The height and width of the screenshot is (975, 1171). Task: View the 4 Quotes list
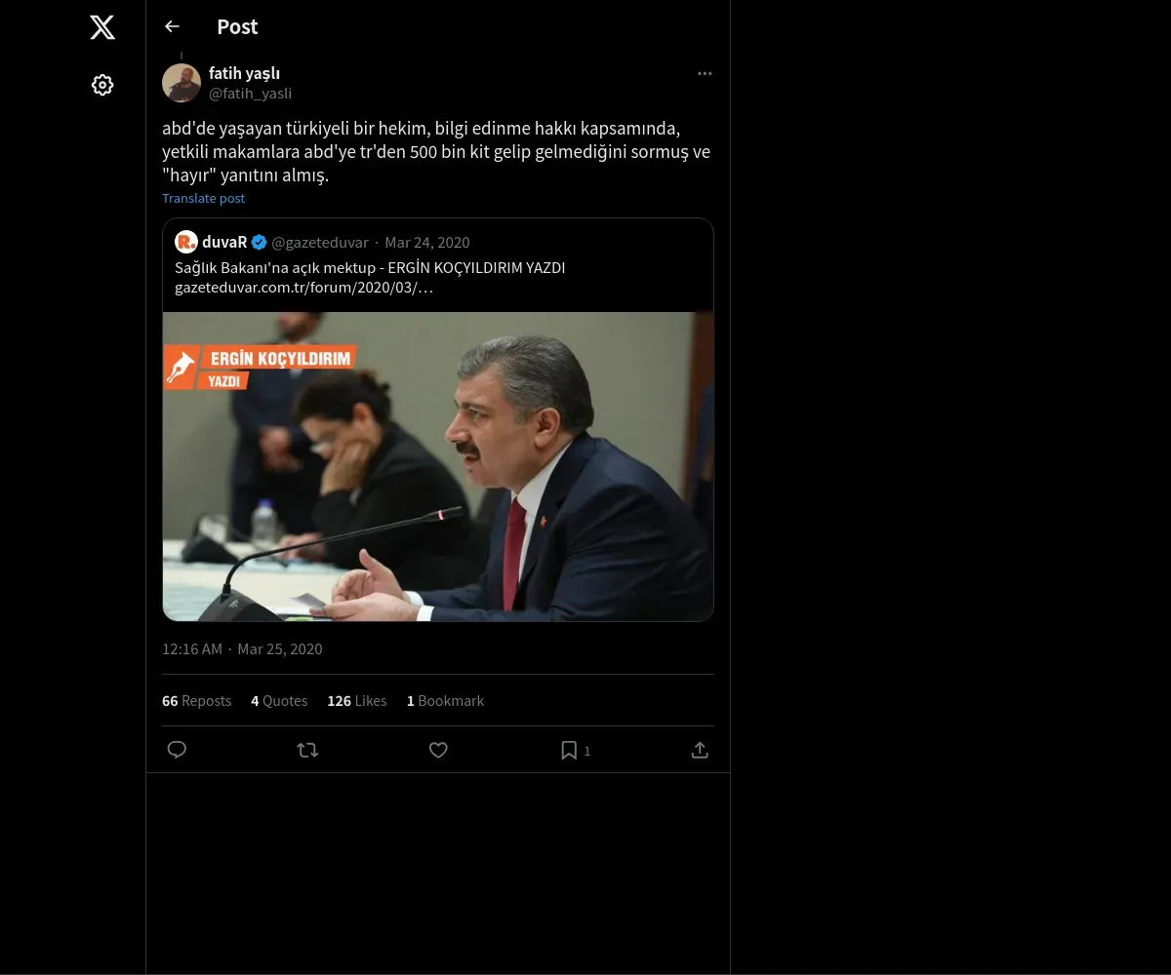coord(279,701)
